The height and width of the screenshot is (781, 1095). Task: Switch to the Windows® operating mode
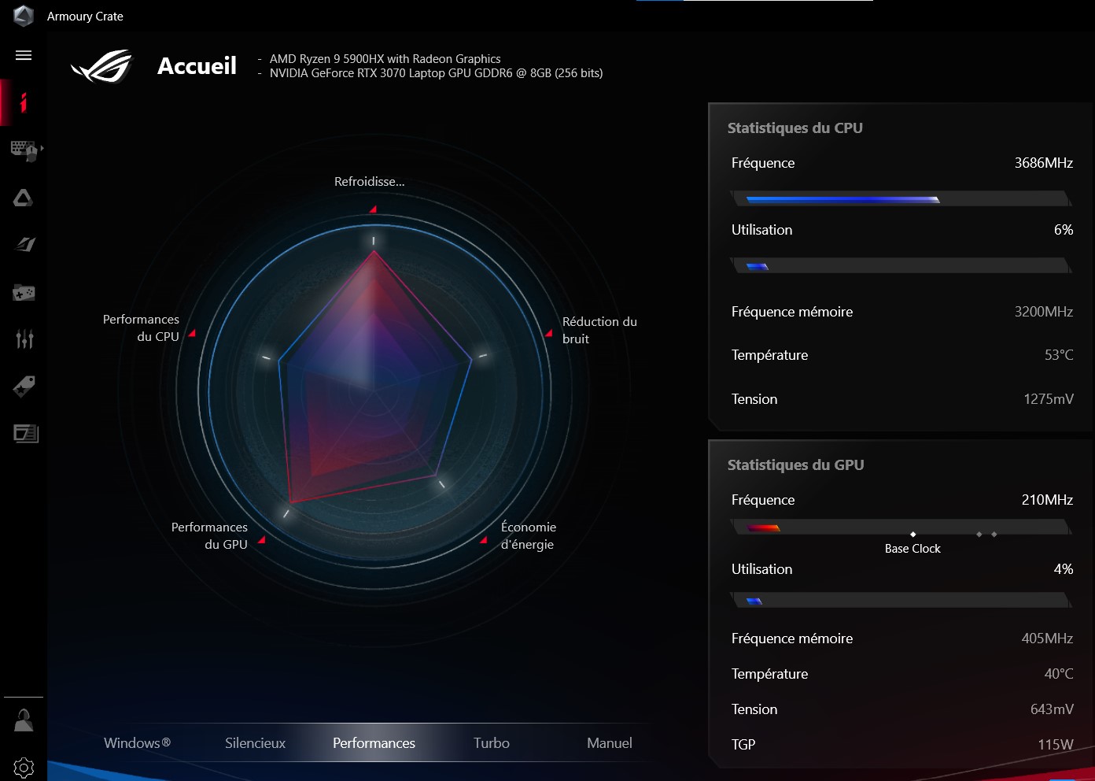click(x=137, y=743)
